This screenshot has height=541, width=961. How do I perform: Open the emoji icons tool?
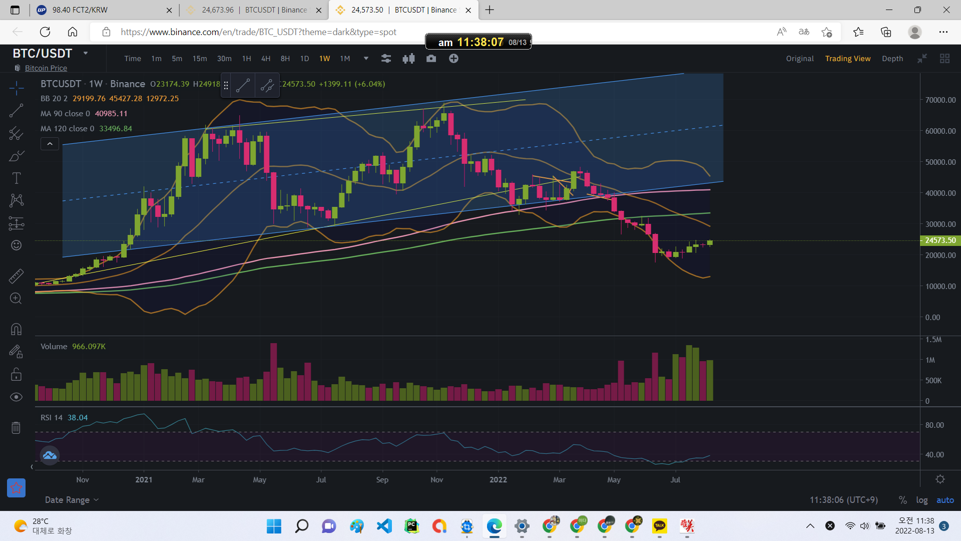(16, 245)
